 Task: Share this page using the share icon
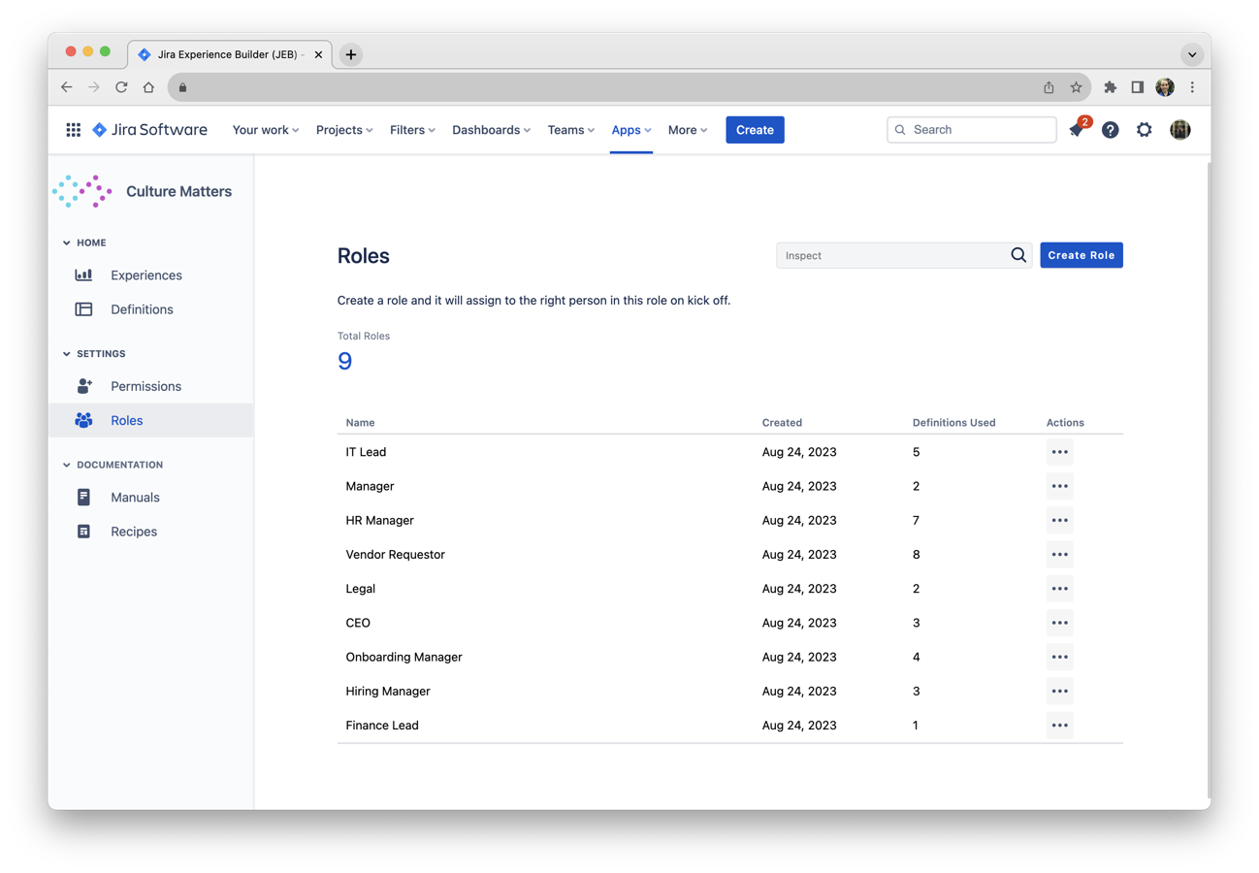[x=1049, y=87]
